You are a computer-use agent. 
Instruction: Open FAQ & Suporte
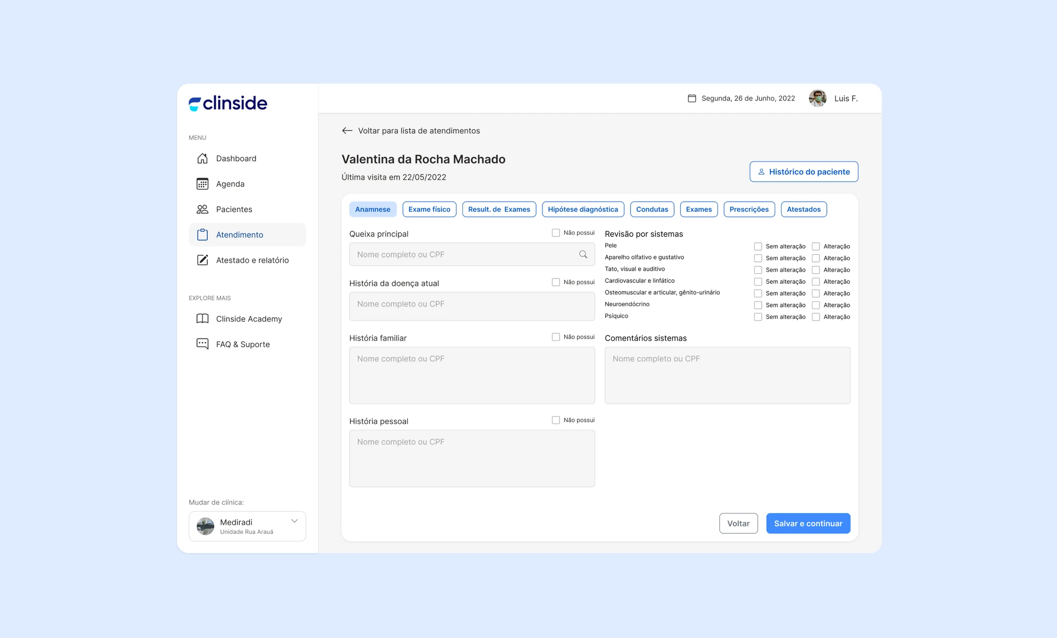(x=243, y=344)
